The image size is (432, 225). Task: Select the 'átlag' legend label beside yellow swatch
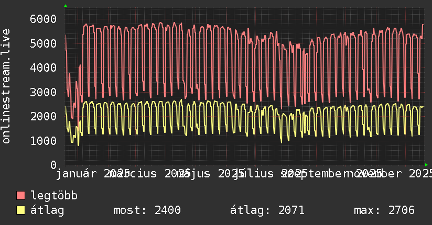pyautogui.click(x=47, y=210)
